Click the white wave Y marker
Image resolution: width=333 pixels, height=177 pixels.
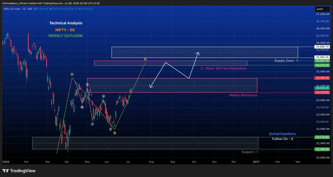click(92, 124)
